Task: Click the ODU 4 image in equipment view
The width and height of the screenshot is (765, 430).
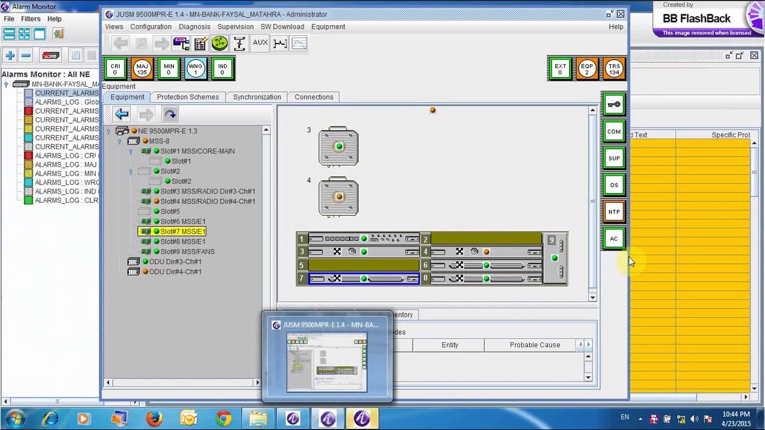Action: click(339, 196)
